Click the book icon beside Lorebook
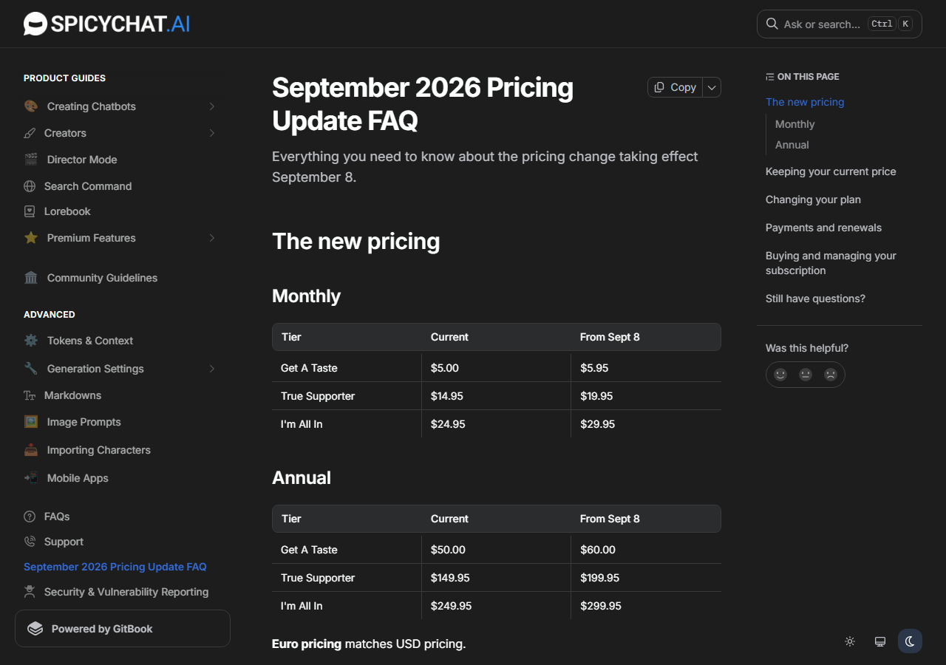Image resolution: width=946 pixels, height=665 pixels. pyautogui.click(x=30, y=211)
